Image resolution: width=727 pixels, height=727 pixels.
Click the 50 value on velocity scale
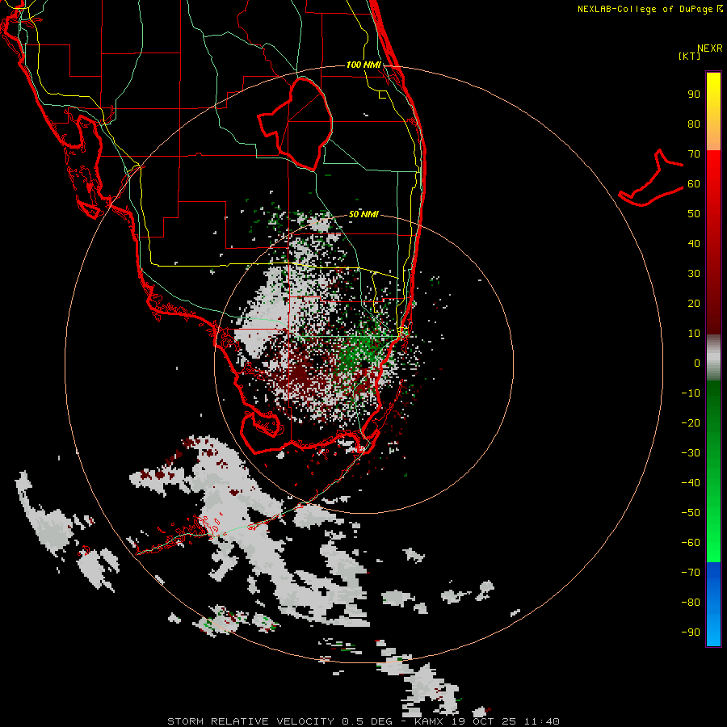tap(694, 214)
